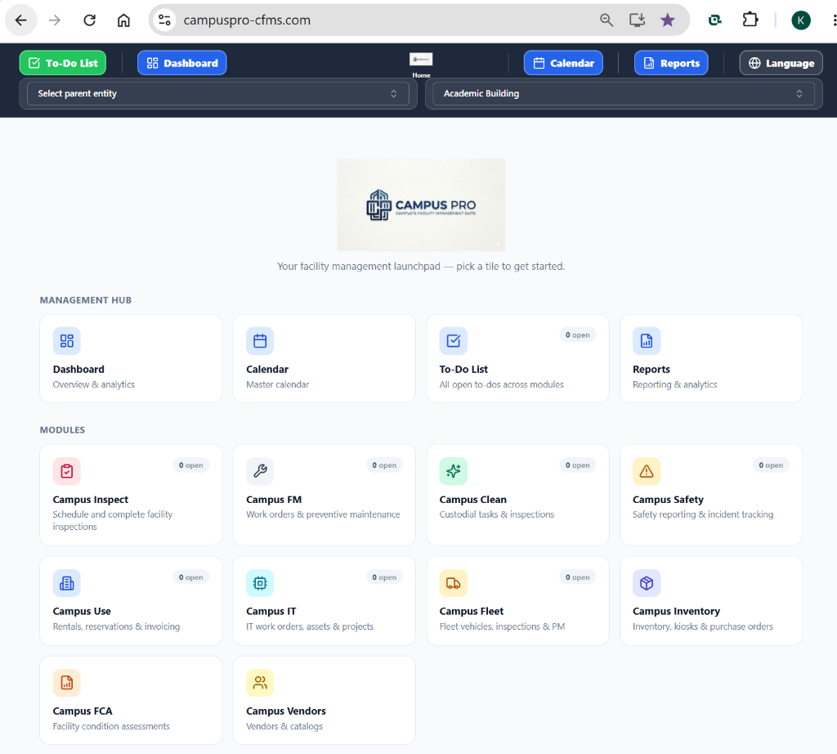Image resolution: width=837 pixels, height=754 pixels.
Task: Click the Campus FM wrench icon
Action: (x=260, y=471)
